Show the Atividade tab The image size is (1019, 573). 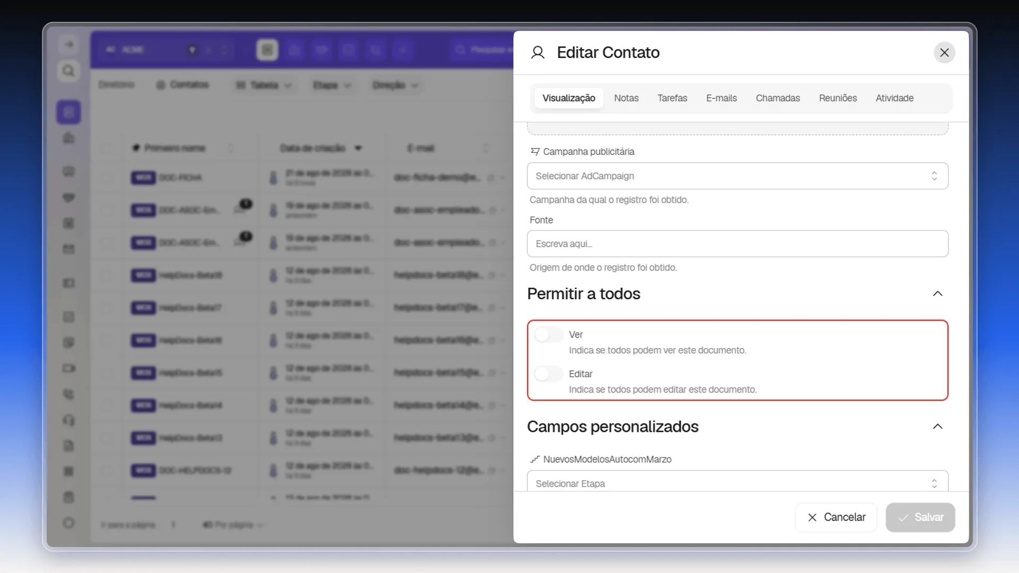[x=894, y=98]
